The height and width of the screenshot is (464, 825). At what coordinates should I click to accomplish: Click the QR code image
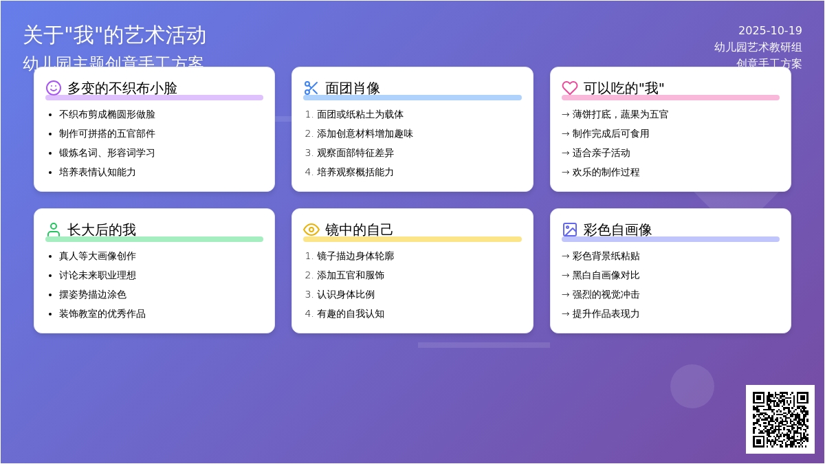coord(780,419)
